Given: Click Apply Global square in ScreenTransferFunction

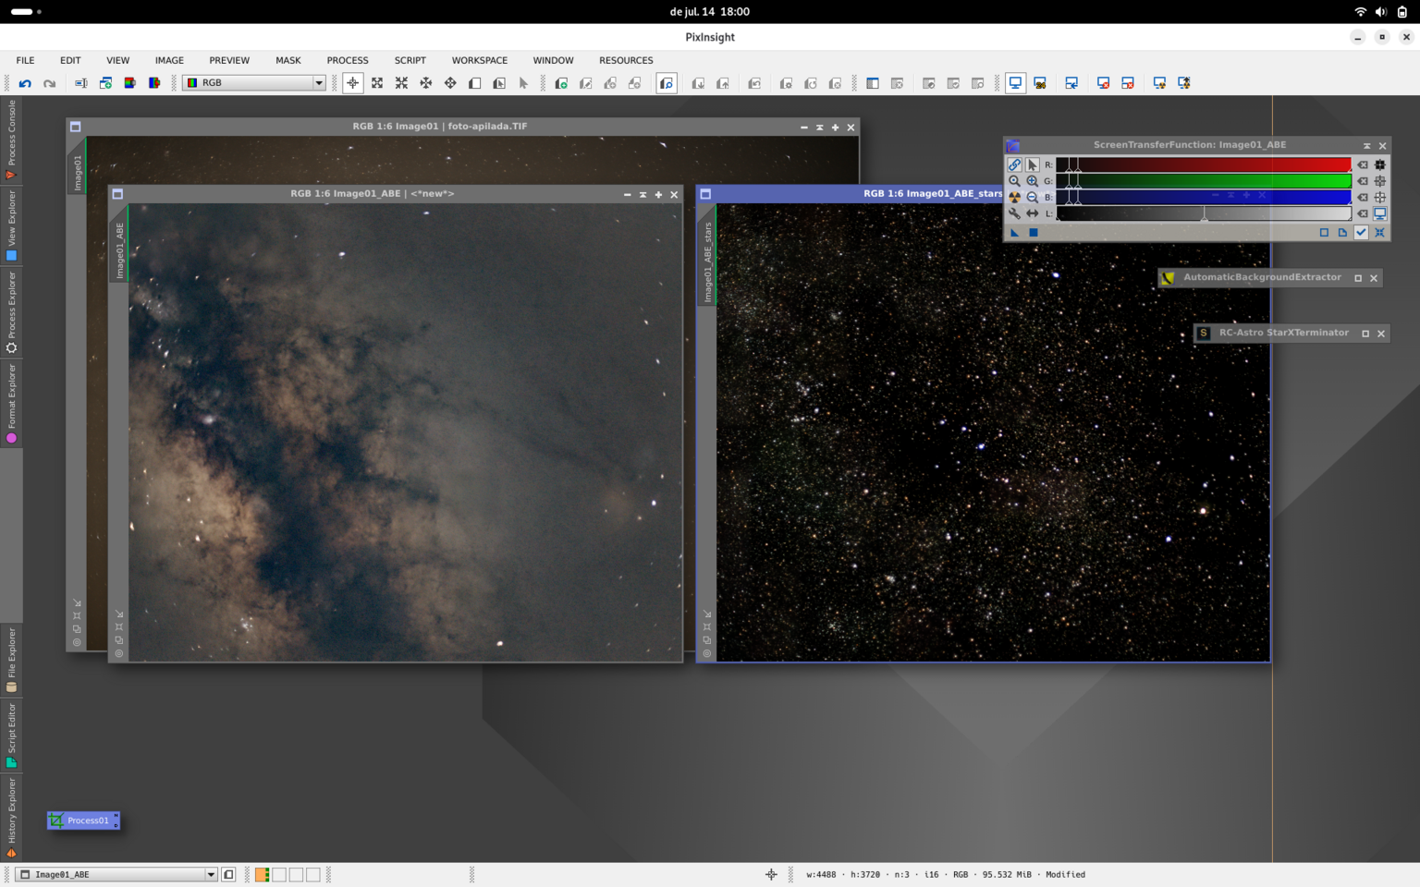Looking at the screenshot, I should pos(1034,233).
